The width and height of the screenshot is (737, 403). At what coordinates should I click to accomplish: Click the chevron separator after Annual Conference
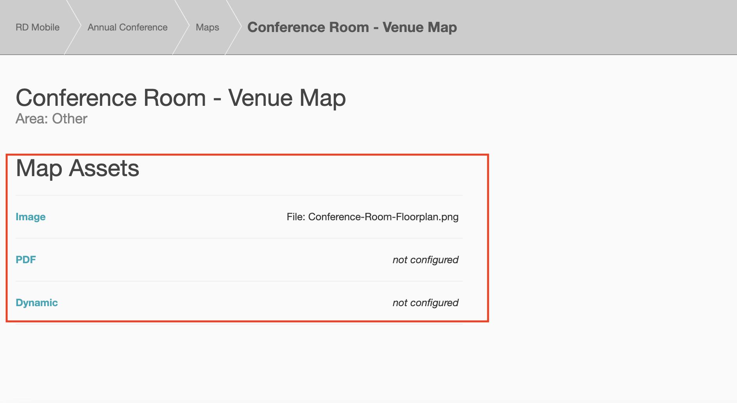tap(181, 27)
